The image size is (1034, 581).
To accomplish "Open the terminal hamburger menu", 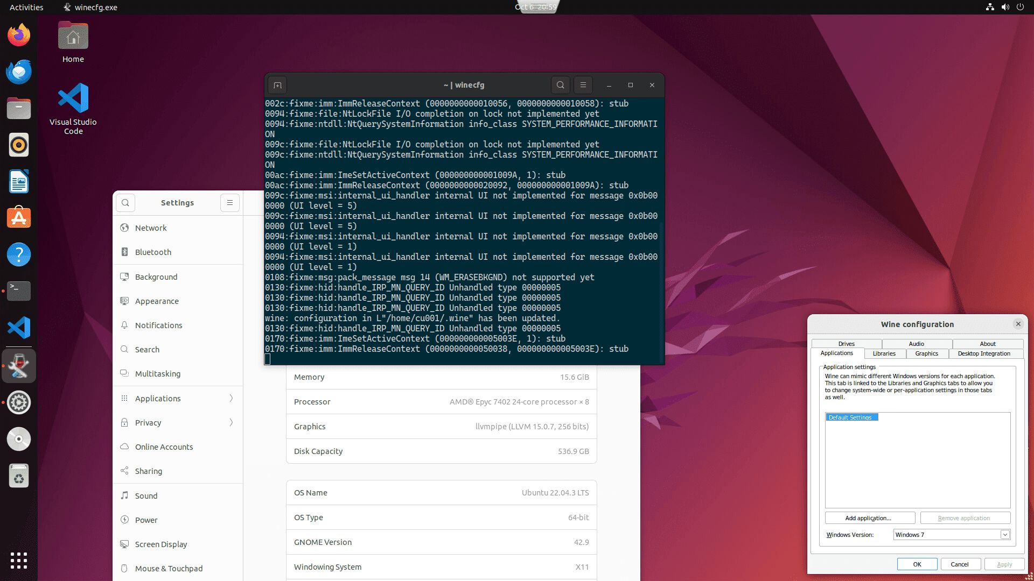I will point(583,85).
